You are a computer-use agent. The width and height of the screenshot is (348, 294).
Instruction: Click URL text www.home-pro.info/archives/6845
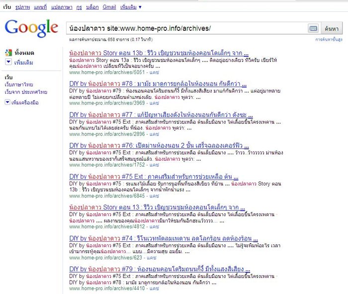tap(107, 196)
